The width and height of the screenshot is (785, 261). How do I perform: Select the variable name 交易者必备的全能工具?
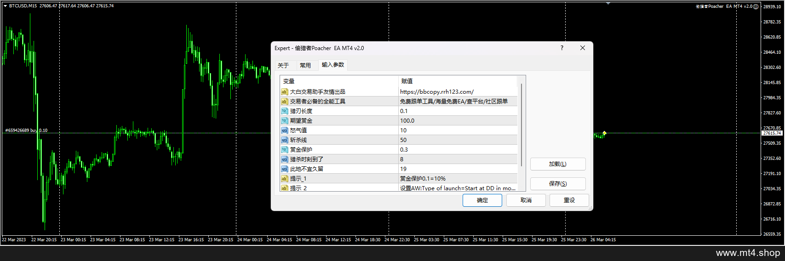tap(318, 102)
